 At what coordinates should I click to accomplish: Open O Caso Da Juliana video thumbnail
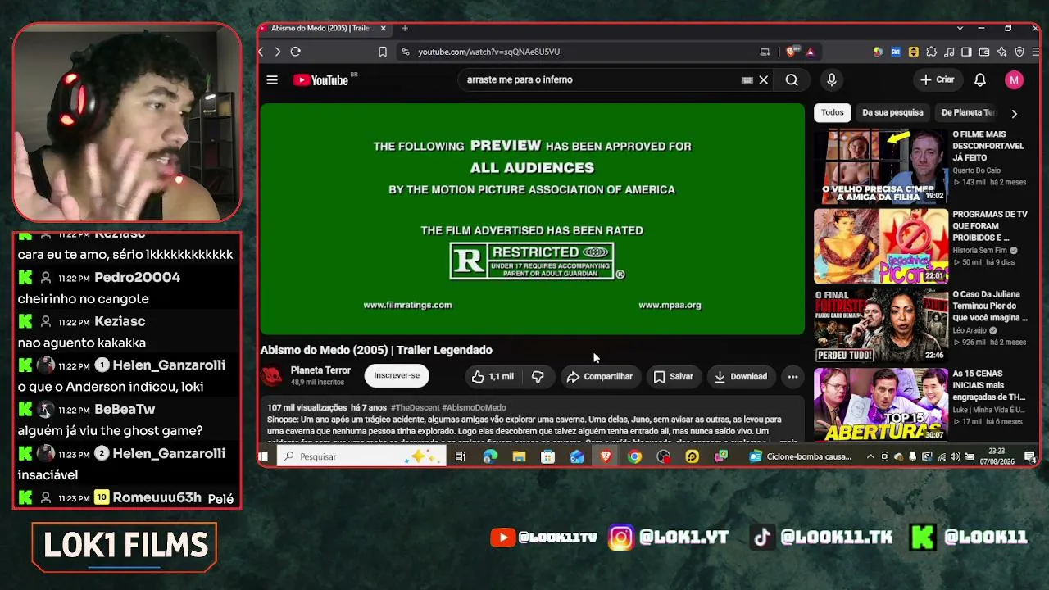pyautogui.click(x=881, y=325)
